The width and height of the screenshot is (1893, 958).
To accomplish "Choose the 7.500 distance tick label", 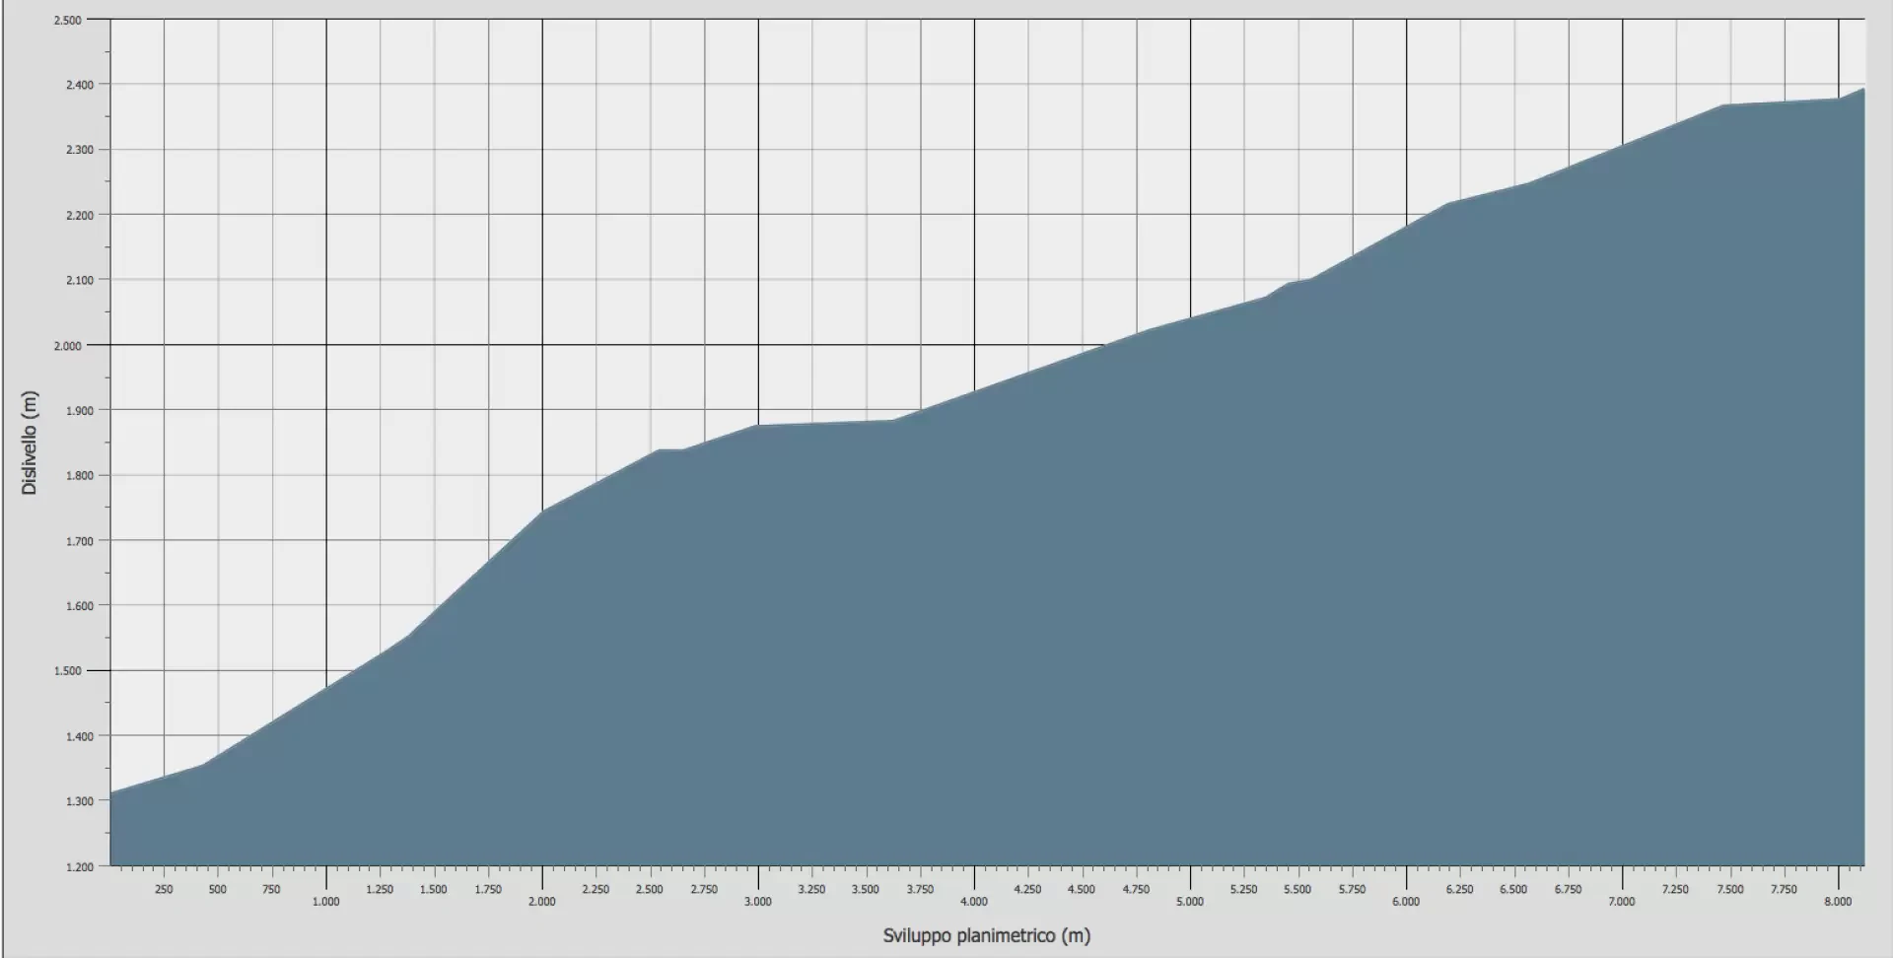I will tap(1730, 889).
